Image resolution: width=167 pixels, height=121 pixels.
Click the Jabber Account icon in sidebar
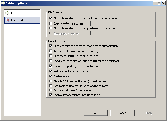[x=7, y=13]
